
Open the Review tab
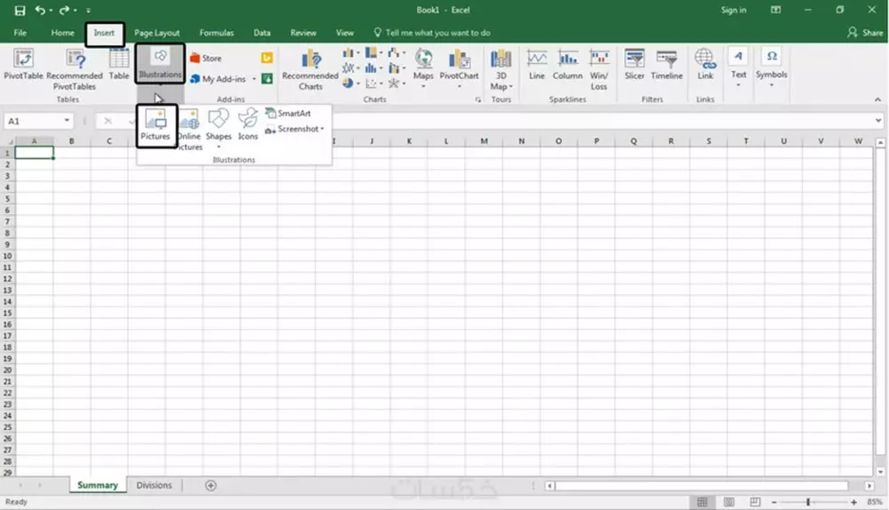pyautogui.click(x=303, y=33)
